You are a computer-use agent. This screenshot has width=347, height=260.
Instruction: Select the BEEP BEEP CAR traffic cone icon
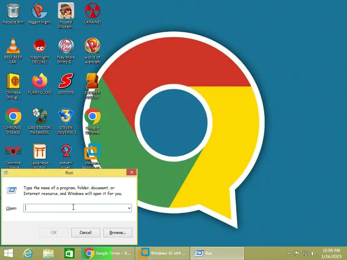(13, 51)
